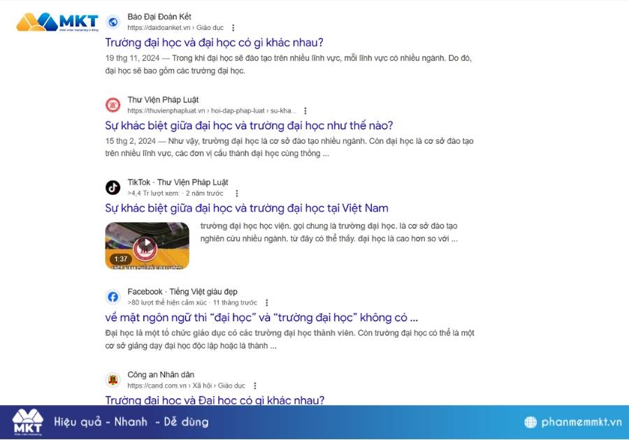Open three-dot menu for thuvienphapluat.vn result
629x440 pixels.
pos(305,110)
